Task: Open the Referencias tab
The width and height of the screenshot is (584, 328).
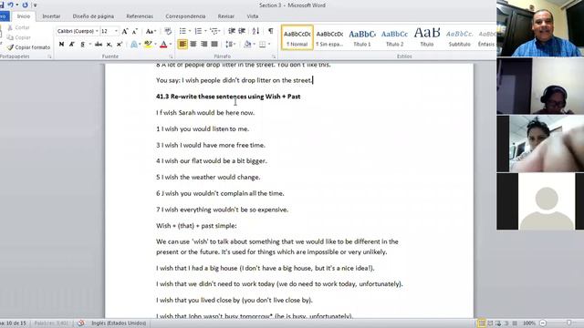Action: click(140, 16)
